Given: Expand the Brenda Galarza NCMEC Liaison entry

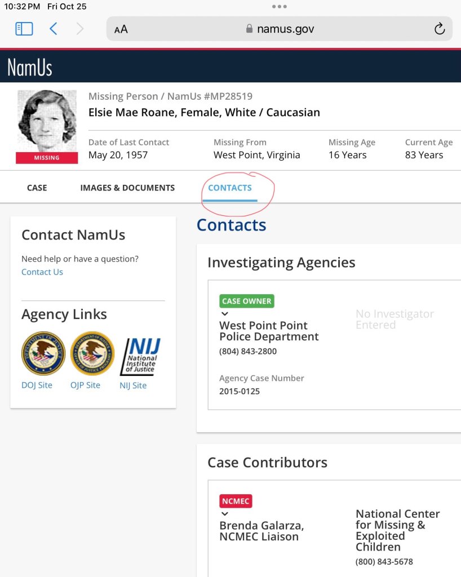Looking at the screenshot, I should coord(225,514).
